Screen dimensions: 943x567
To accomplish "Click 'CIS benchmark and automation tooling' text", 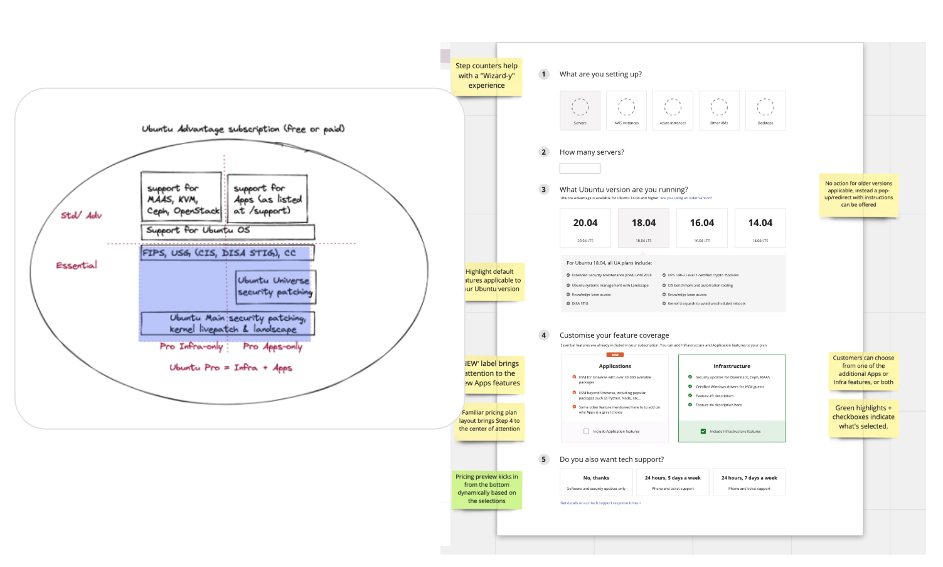I will [700, 285].
